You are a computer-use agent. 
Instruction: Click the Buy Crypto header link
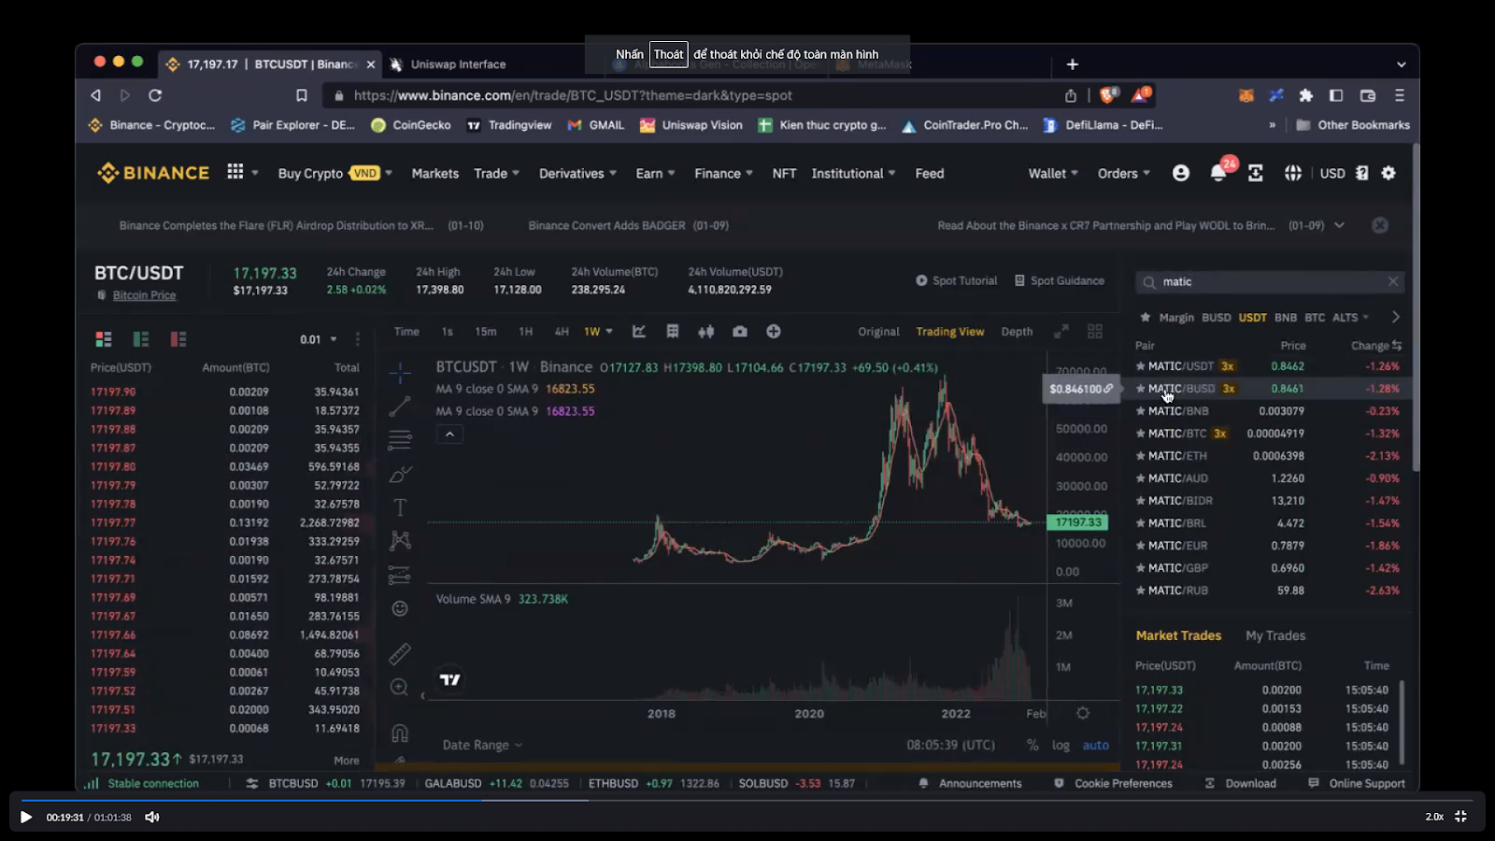pyautogui.click(x=310, y=173)
